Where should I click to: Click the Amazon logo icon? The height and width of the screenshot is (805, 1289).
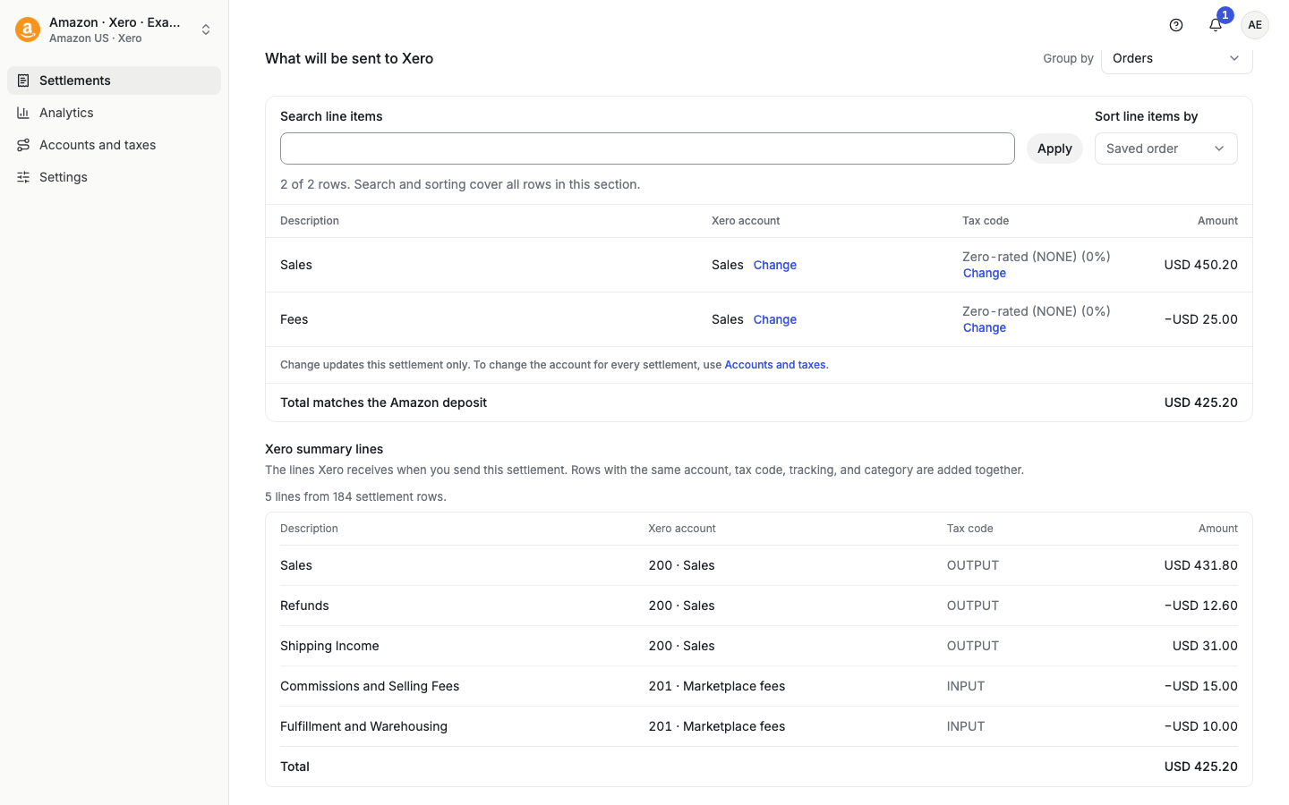click(x=28, y=30)
